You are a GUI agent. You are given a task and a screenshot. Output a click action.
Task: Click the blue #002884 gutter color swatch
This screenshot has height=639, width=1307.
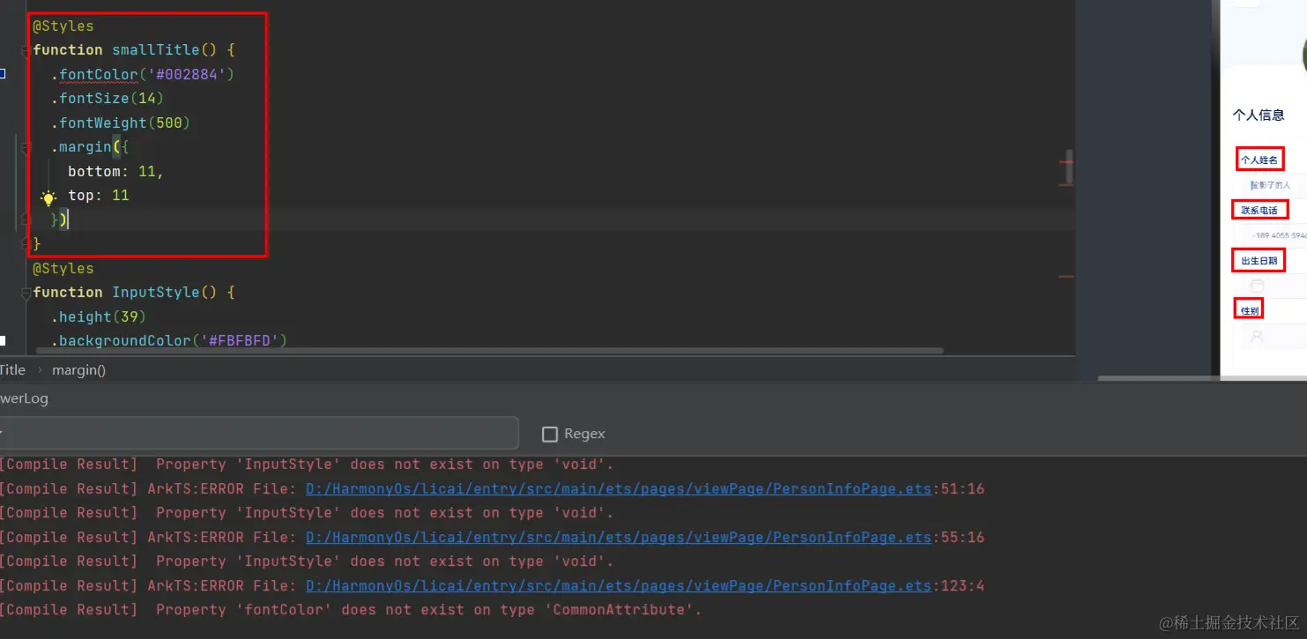[3, 74]
